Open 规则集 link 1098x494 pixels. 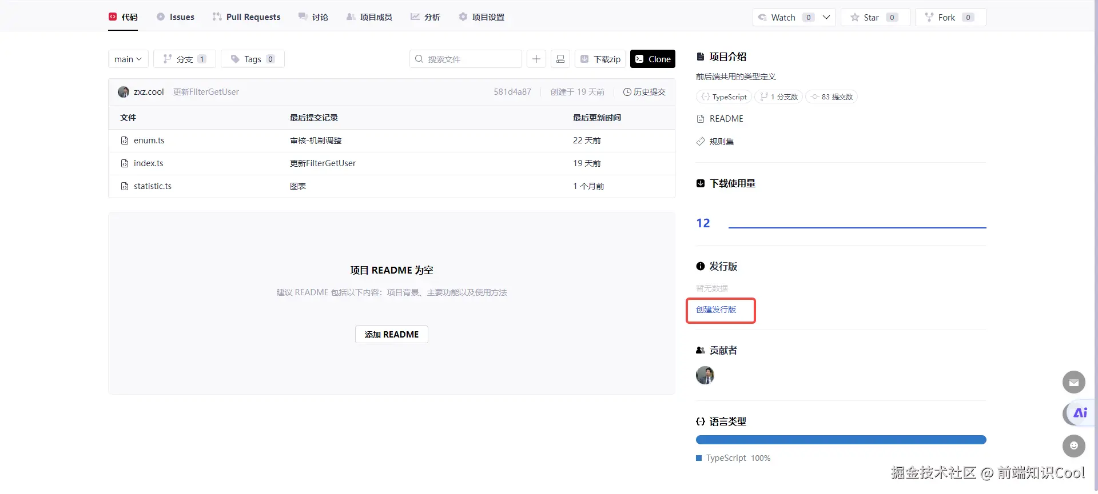pyautogui.click(x=715, y=142)
